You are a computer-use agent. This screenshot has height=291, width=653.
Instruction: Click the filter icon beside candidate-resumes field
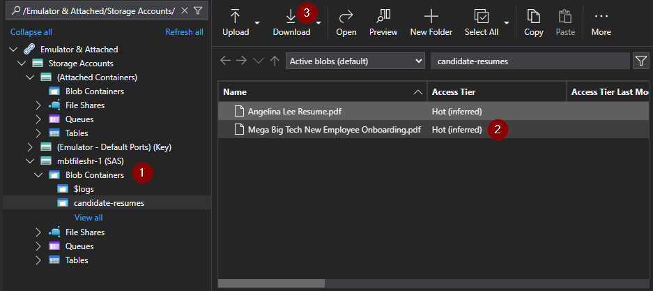pyautogui.click(x=640, y=61)
